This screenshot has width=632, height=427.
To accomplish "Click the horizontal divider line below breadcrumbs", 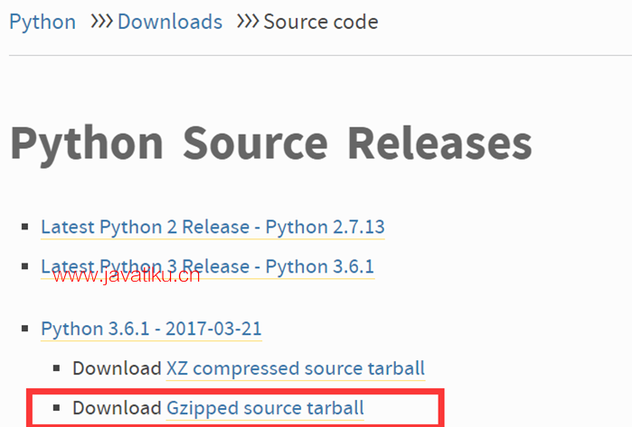I will click(320, 56).
